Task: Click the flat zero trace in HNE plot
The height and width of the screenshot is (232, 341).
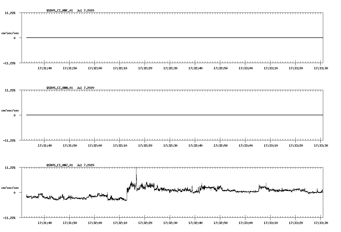Action: pos(175,38)
